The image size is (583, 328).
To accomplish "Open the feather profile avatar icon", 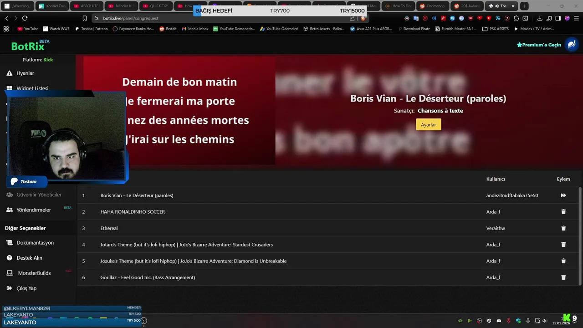I will (571, 44).
